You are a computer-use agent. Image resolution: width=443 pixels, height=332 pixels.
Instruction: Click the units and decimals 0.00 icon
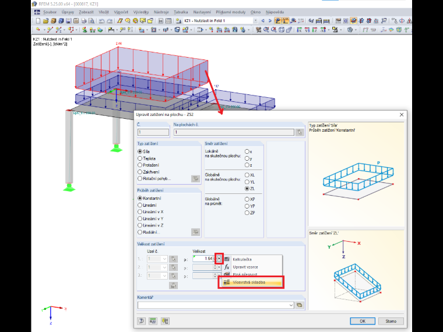[x=153, y=321]
